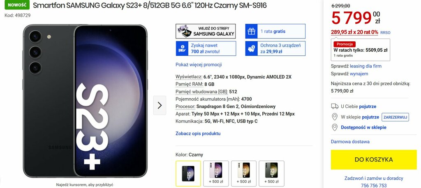
Task: Choose the lavender color variant
Action: [216, 173]
